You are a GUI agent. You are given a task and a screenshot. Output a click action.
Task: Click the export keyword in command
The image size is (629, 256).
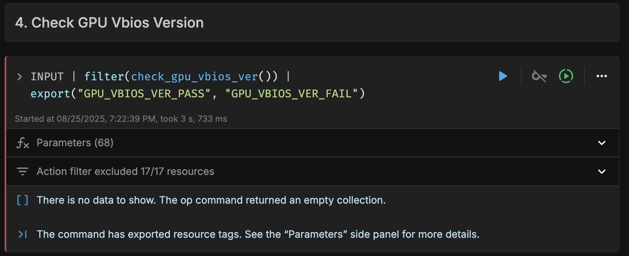click(x=50, y=94)
